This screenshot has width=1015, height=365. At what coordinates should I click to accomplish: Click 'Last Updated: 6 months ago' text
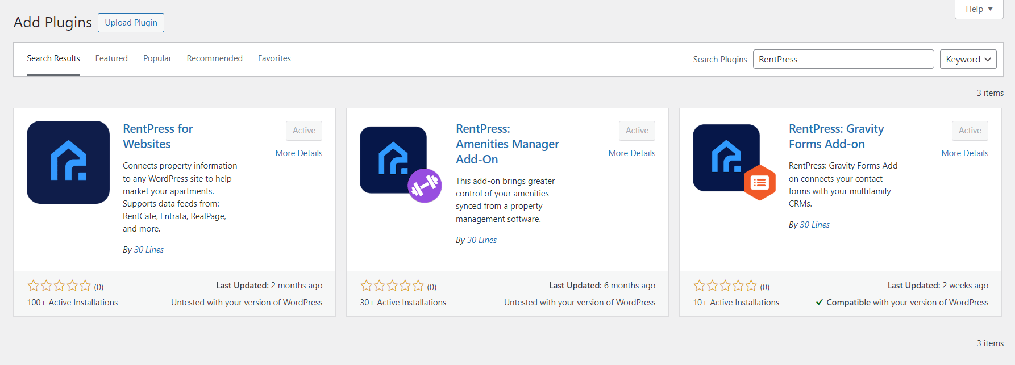[x=602, y=286]
